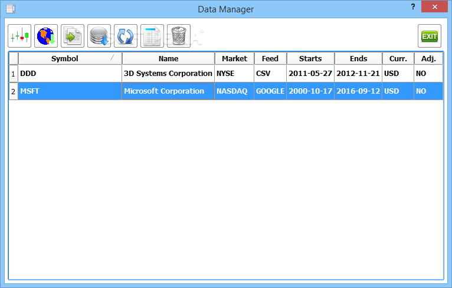Click the Data Manager title bar app icon
Image resolution: width=452 pixels, height=288 pixels.
(x=11, y=9)
